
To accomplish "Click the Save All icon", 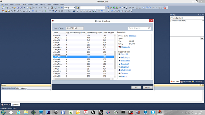I will [x=21, y=8].
